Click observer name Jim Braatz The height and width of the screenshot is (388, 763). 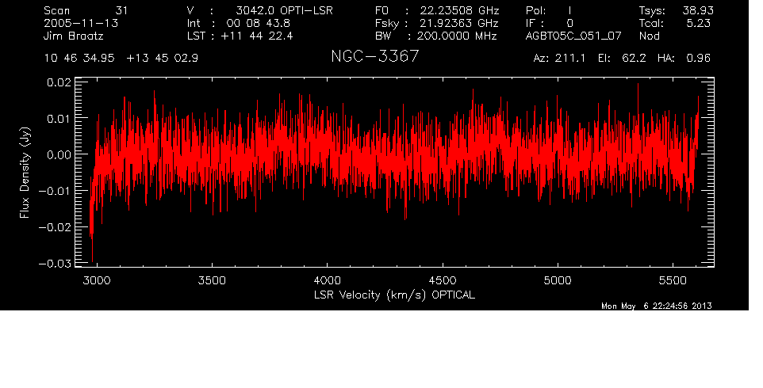coord(74,36)
